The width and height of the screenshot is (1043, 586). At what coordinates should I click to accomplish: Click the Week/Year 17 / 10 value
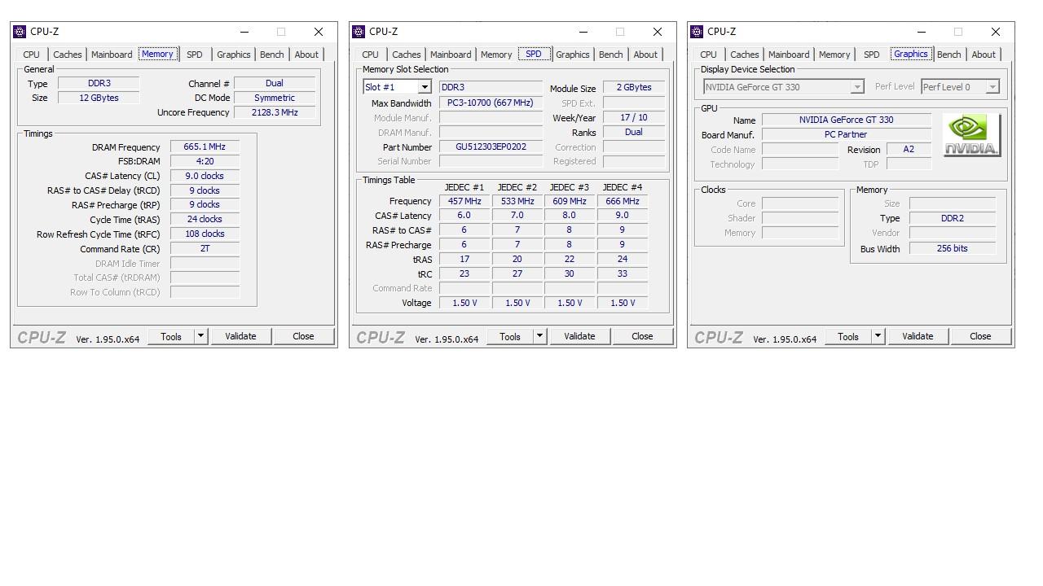point(634,118)
